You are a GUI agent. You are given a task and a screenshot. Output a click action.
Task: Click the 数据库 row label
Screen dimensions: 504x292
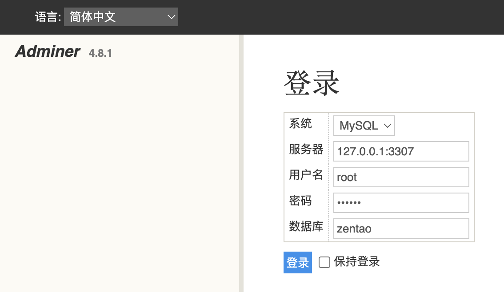306,226
